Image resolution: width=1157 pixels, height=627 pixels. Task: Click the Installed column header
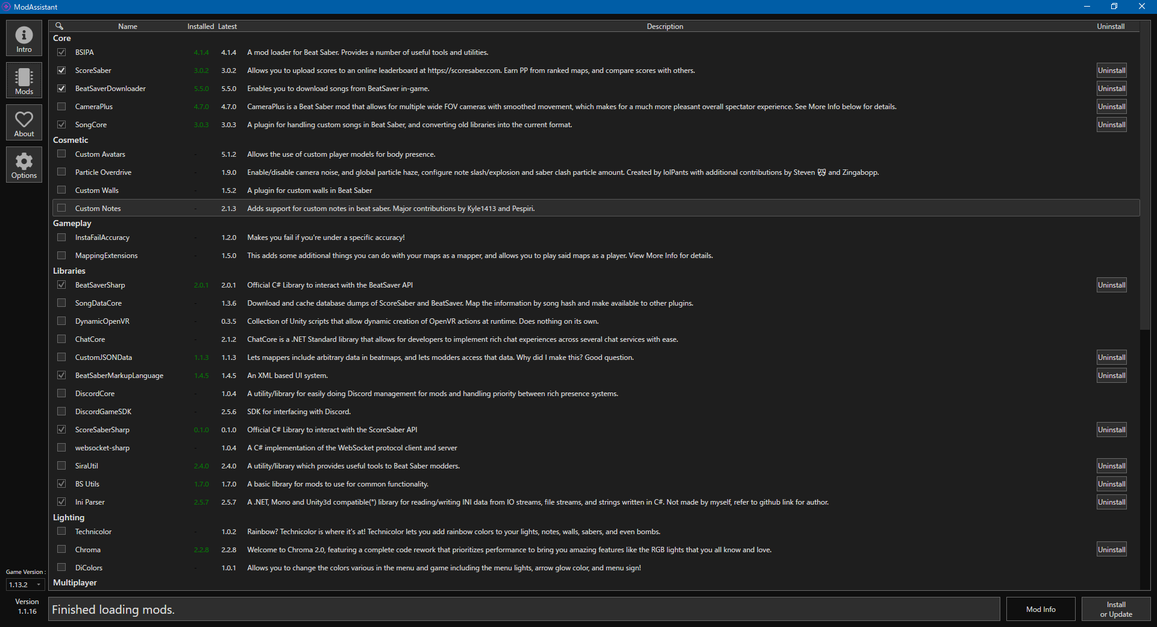[201, 27]
